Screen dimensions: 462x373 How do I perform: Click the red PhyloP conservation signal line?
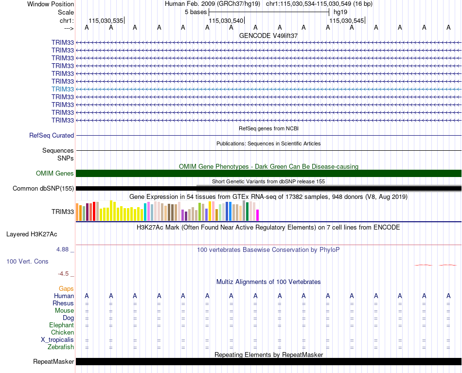[x=435, y=265]
